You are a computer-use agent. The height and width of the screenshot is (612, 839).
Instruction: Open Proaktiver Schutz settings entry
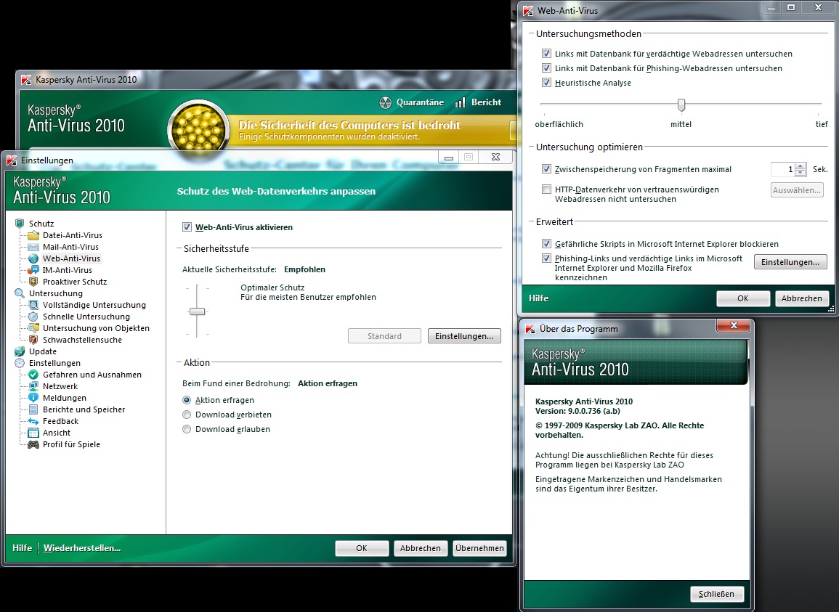click(x=75, y=282)
